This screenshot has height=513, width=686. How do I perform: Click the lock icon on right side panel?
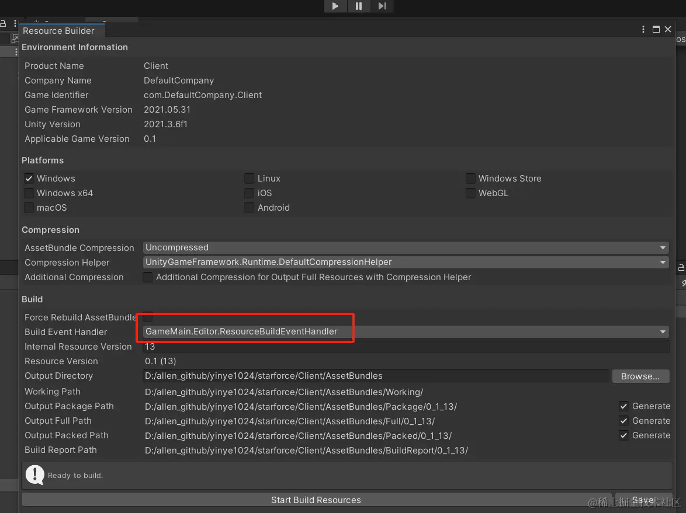tap(681, 267)
